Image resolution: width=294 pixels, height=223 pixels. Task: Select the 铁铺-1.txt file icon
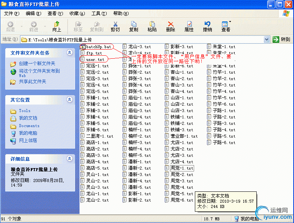pyautogui.click(x=167, y=117)
